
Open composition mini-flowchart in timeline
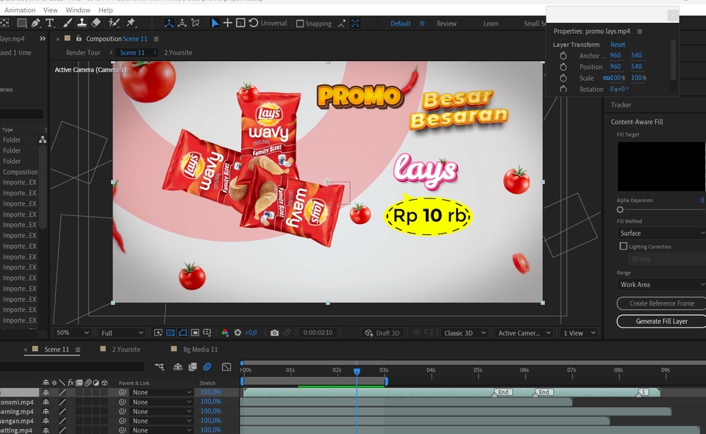[x=160, y=367]
